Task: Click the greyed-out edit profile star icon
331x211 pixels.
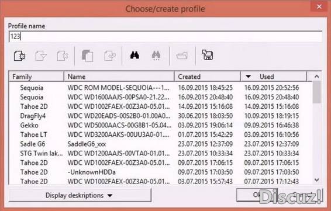Action: pyautogui.click(x=62, y=56)
